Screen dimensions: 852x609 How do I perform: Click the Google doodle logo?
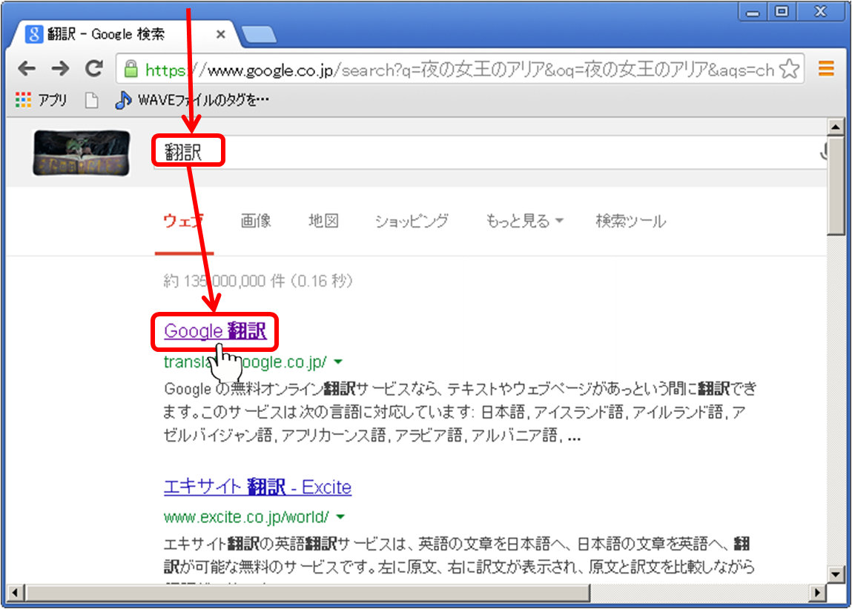click(82, 153)
